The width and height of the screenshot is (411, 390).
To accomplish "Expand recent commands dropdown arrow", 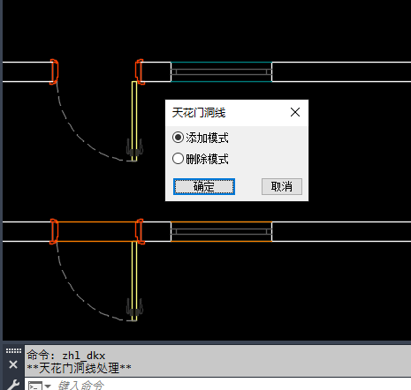I will (x=48, y=386).
